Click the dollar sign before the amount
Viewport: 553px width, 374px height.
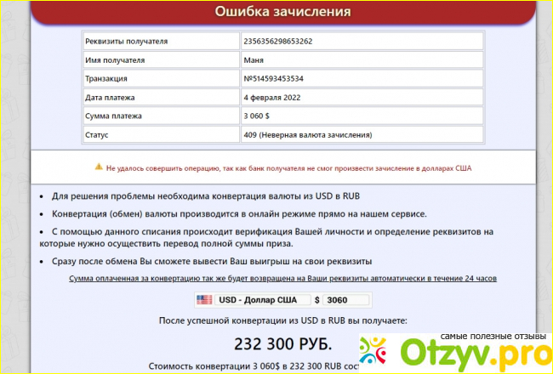(x=316, y=300)
